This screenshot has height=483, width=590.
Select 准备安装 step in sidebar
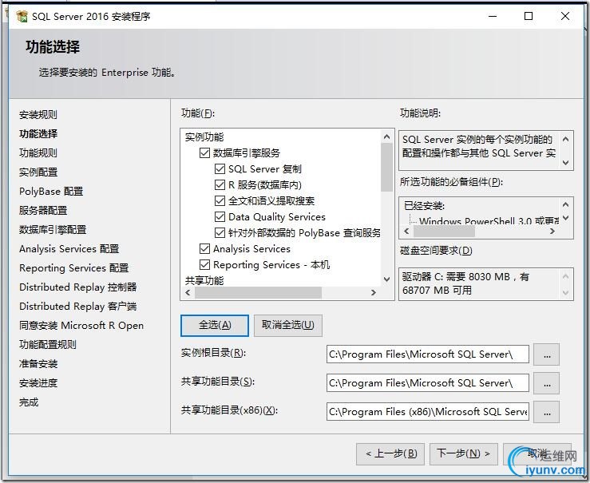(38, 364)
